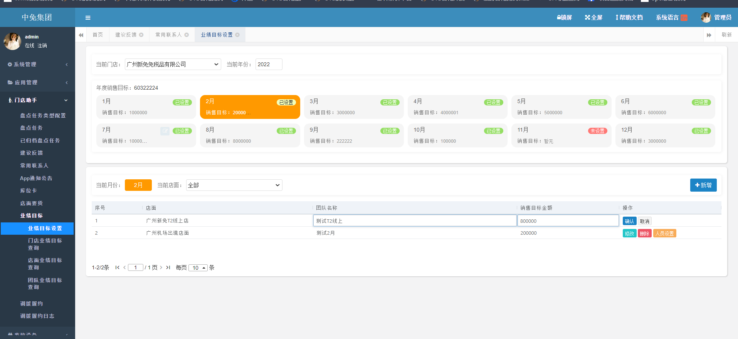Go to last page in pagination
Viewport: 738px width, 339px height.
click(168, 267)
